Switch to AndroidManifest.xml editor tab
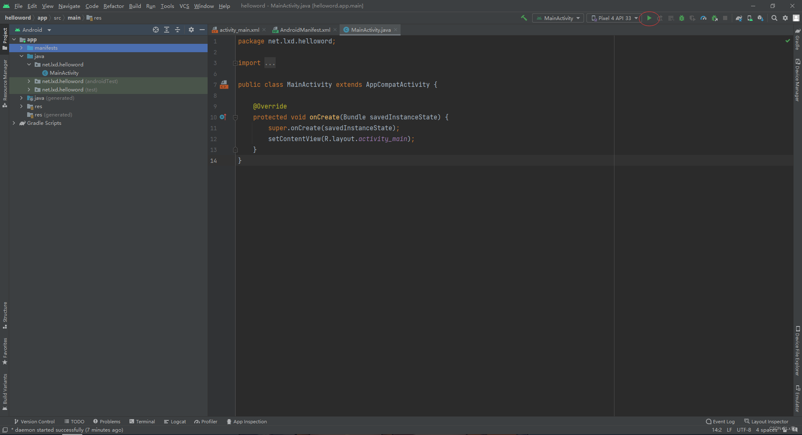 305,30
